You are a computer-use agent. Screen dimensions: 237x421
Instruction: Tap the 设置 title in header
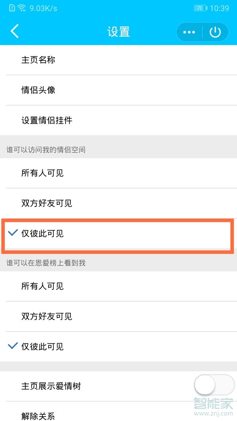point(118,32)
